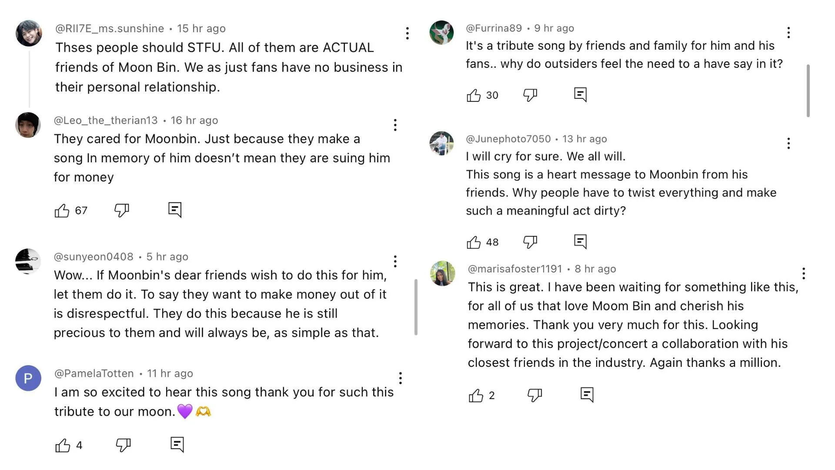Open options menu for @RII7E_ms.sunshine comment

407,34
